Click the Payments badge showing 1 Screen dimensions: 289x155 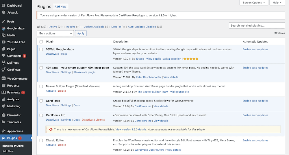pos(23,93)
